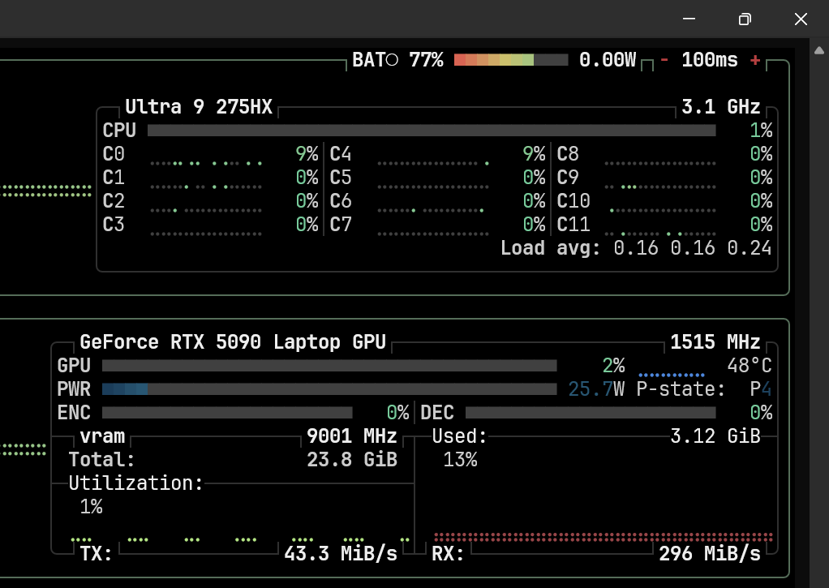Viewport: 829px width, 588px height.
Task: Click the blue GPU temperature graph
Action: (x=672, y=375)
